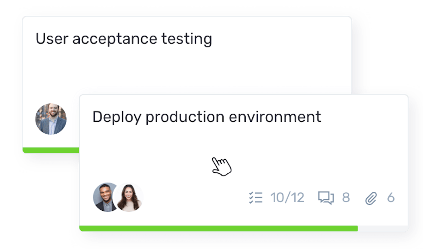Click the progress bar on User acceptance testing card
The width and height of the screenshot is (423, 249).
pyautogui.click(x=51, y=149)
